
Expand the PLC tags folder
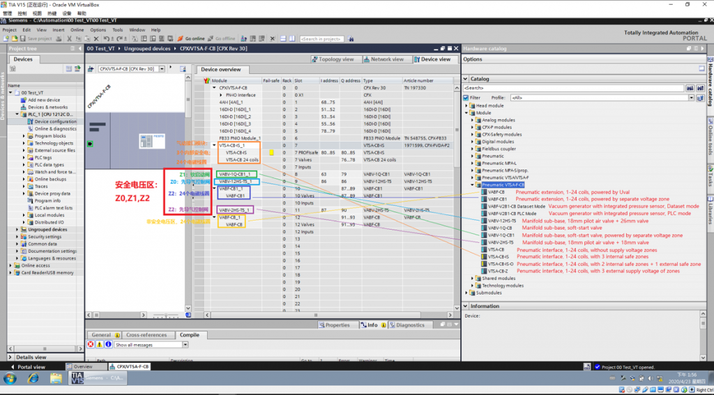[24, 158]
